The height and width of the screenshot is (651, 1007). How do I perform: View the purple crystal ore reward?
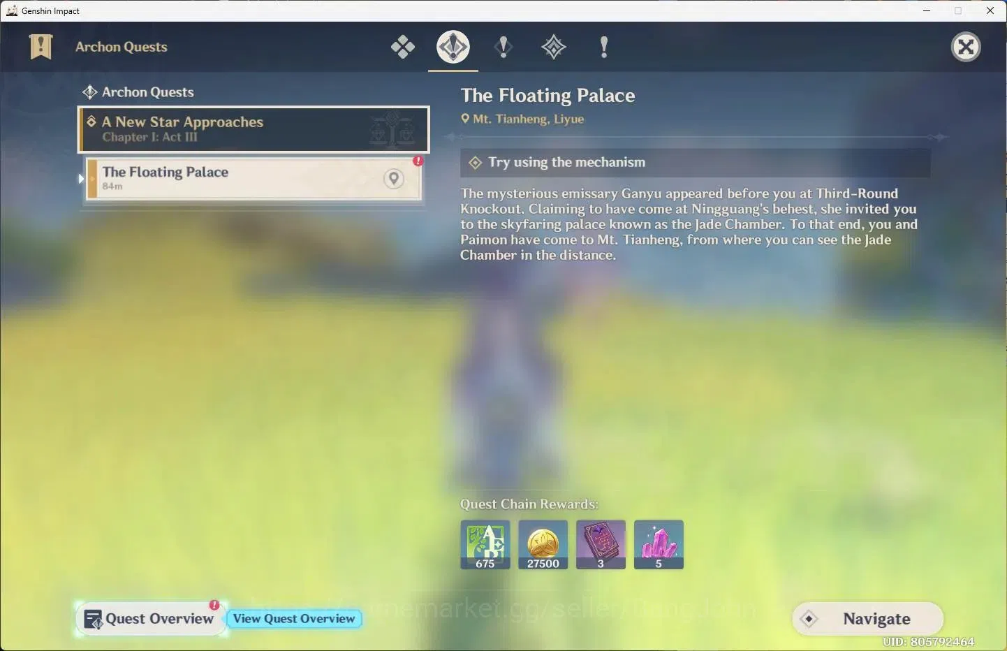coord(659,545)
